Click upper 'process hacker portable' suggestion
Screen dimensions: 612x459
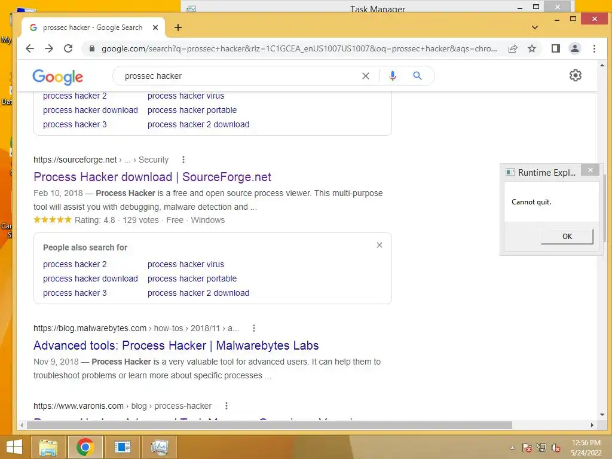pyautogui.click(x=192, y=110)
